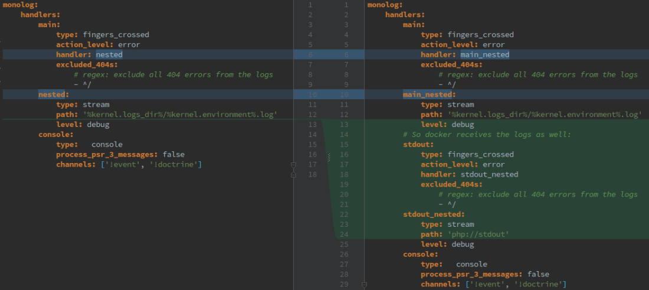The height and width of the screenshot is (290, 649).
Task: Click 'nested' value on left pane handler line
Action: [x=109, y=54]
